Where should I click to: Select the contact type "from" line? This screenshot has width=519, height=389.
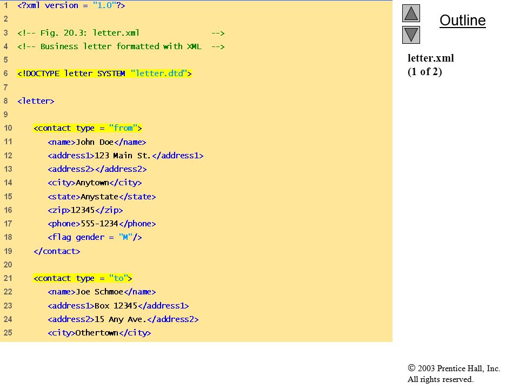pyautogui.click(x=88, y=129)
